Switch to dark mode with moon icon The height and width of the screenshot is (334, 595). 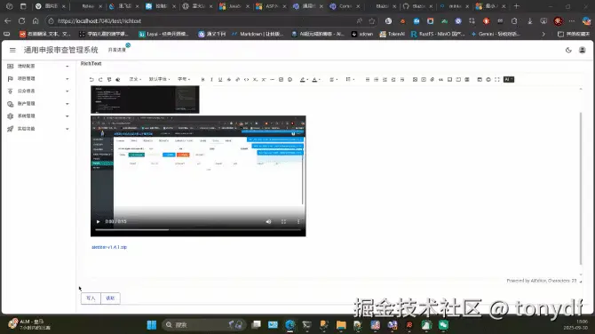tap(568, 50)
